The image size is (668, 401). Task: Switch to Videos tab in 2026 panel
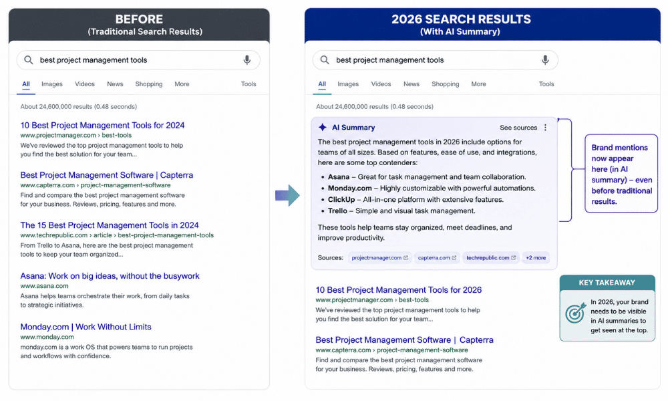coord(381,84)
